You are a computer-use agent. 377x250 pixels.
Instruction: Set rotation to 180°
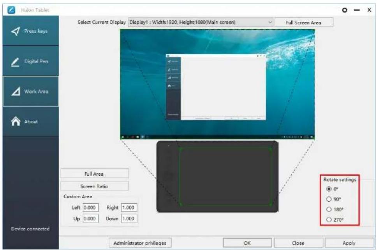pyautogui.click(x=329, y=210)
